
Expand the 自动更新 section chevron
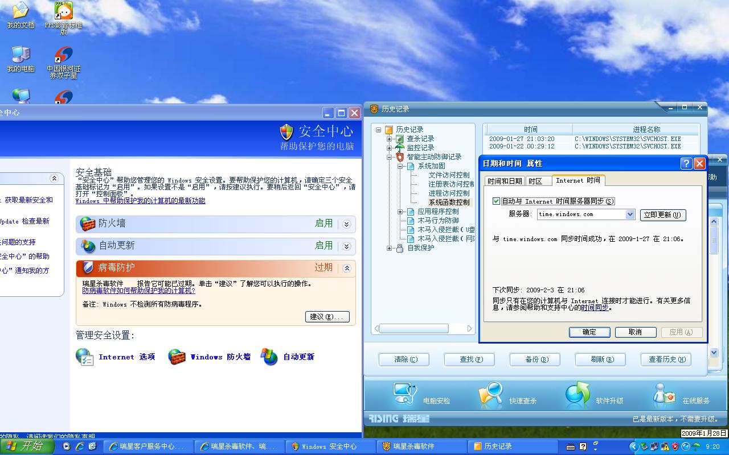click(347, 246)
